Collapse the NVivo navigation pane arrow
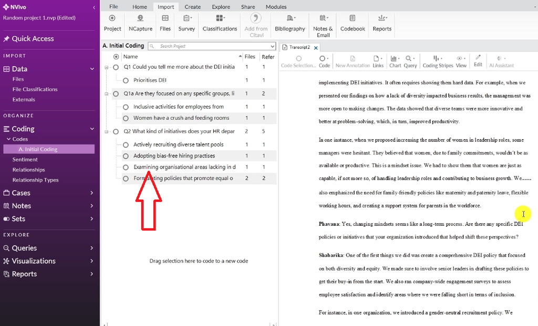This screenshot has height=326, width=538. coord(94,7)
